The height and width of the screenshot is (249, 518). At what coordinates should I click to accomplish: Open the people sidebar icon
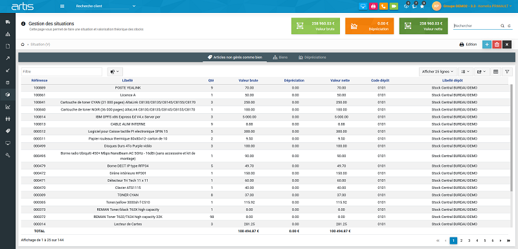(x=8, y=119)
